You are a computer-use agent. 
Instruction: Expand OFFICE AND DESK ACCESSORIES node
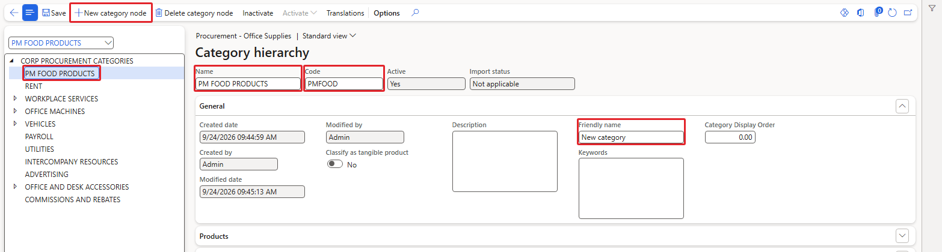click(x=15, y=187)
